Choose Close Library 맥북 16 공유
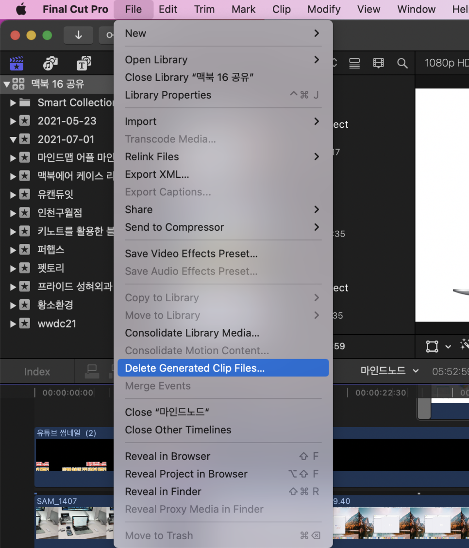The image size is (469, 548). point(223,77)
